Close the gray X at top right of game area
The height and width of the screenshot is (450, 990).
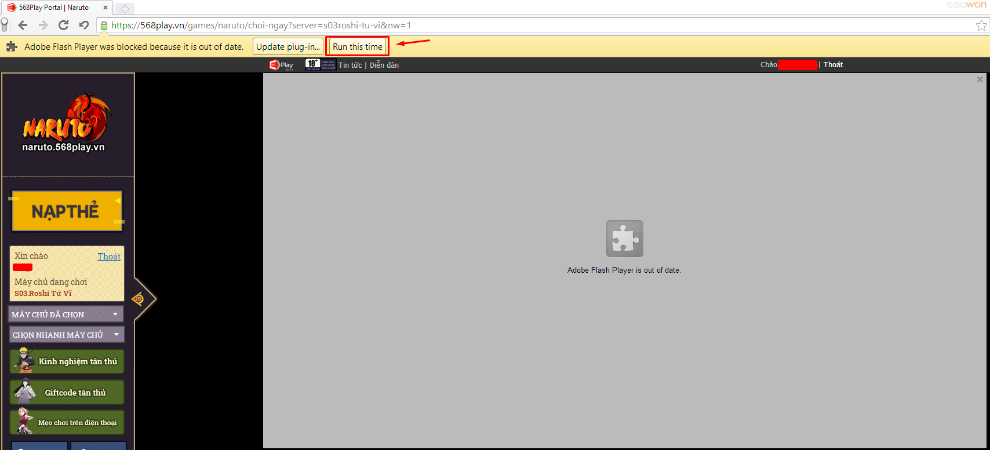pyautogui.click(x=980, y=79)
